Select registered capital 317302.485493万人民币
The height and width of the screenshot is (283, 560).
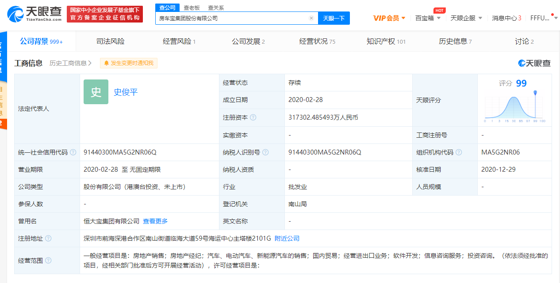pos(323,117)
